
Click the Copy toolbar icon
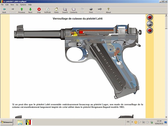(x=82, y=10)
